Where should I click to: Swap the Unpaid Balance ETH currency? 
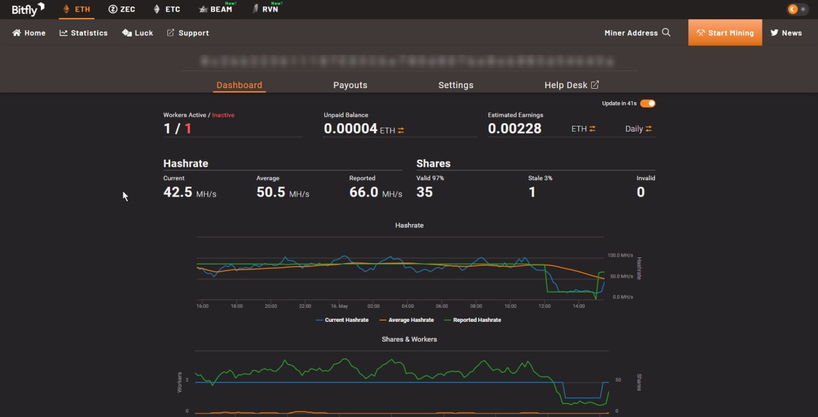(x=401, y=130)
